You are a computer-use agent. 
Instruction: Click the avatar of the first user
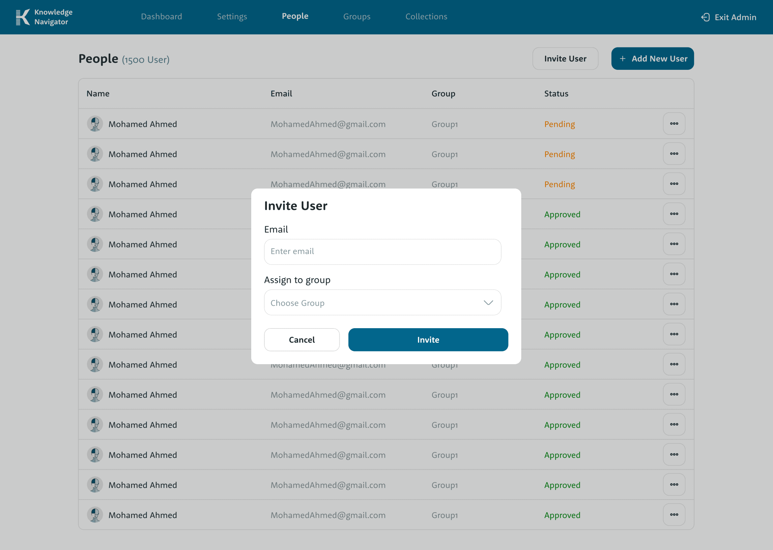tap(95, 124)
